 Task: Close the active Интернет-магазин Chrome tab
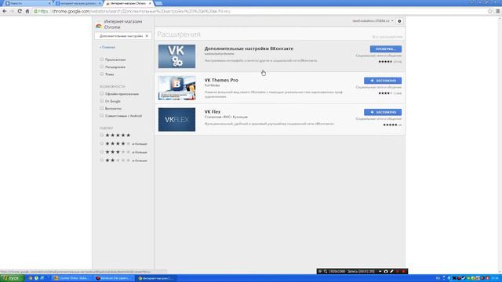pyautogui.click(x=150, y=3)
